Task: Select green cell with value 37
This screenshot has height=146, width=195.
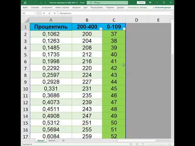Action: [x=114, y=34]
